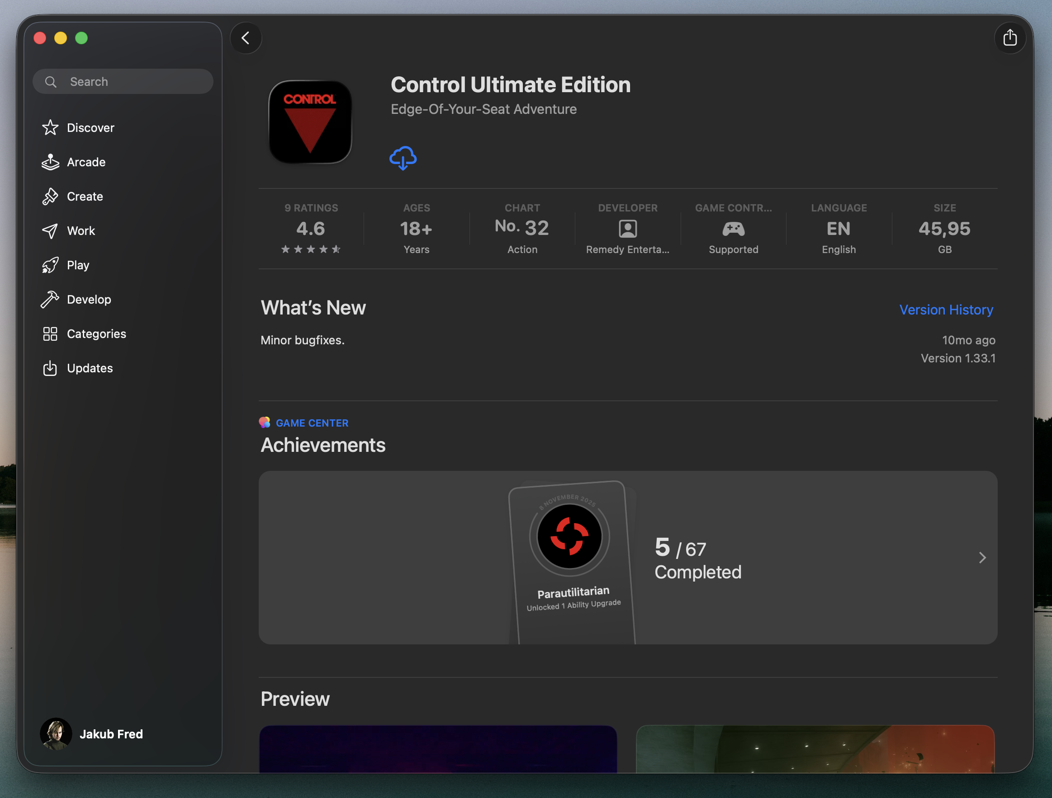
Task: Click the 45,95 size value
Action: [x=944, y=229]
